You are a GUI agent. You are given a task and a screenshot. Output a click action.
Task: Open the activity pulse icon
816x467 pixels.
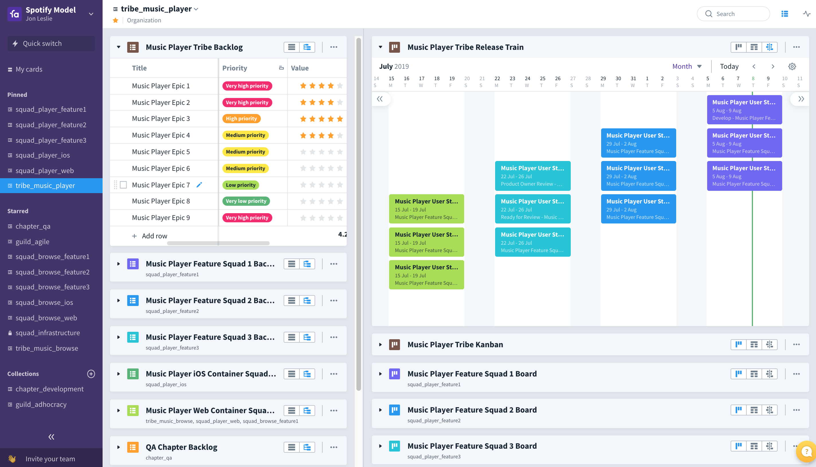807,14
